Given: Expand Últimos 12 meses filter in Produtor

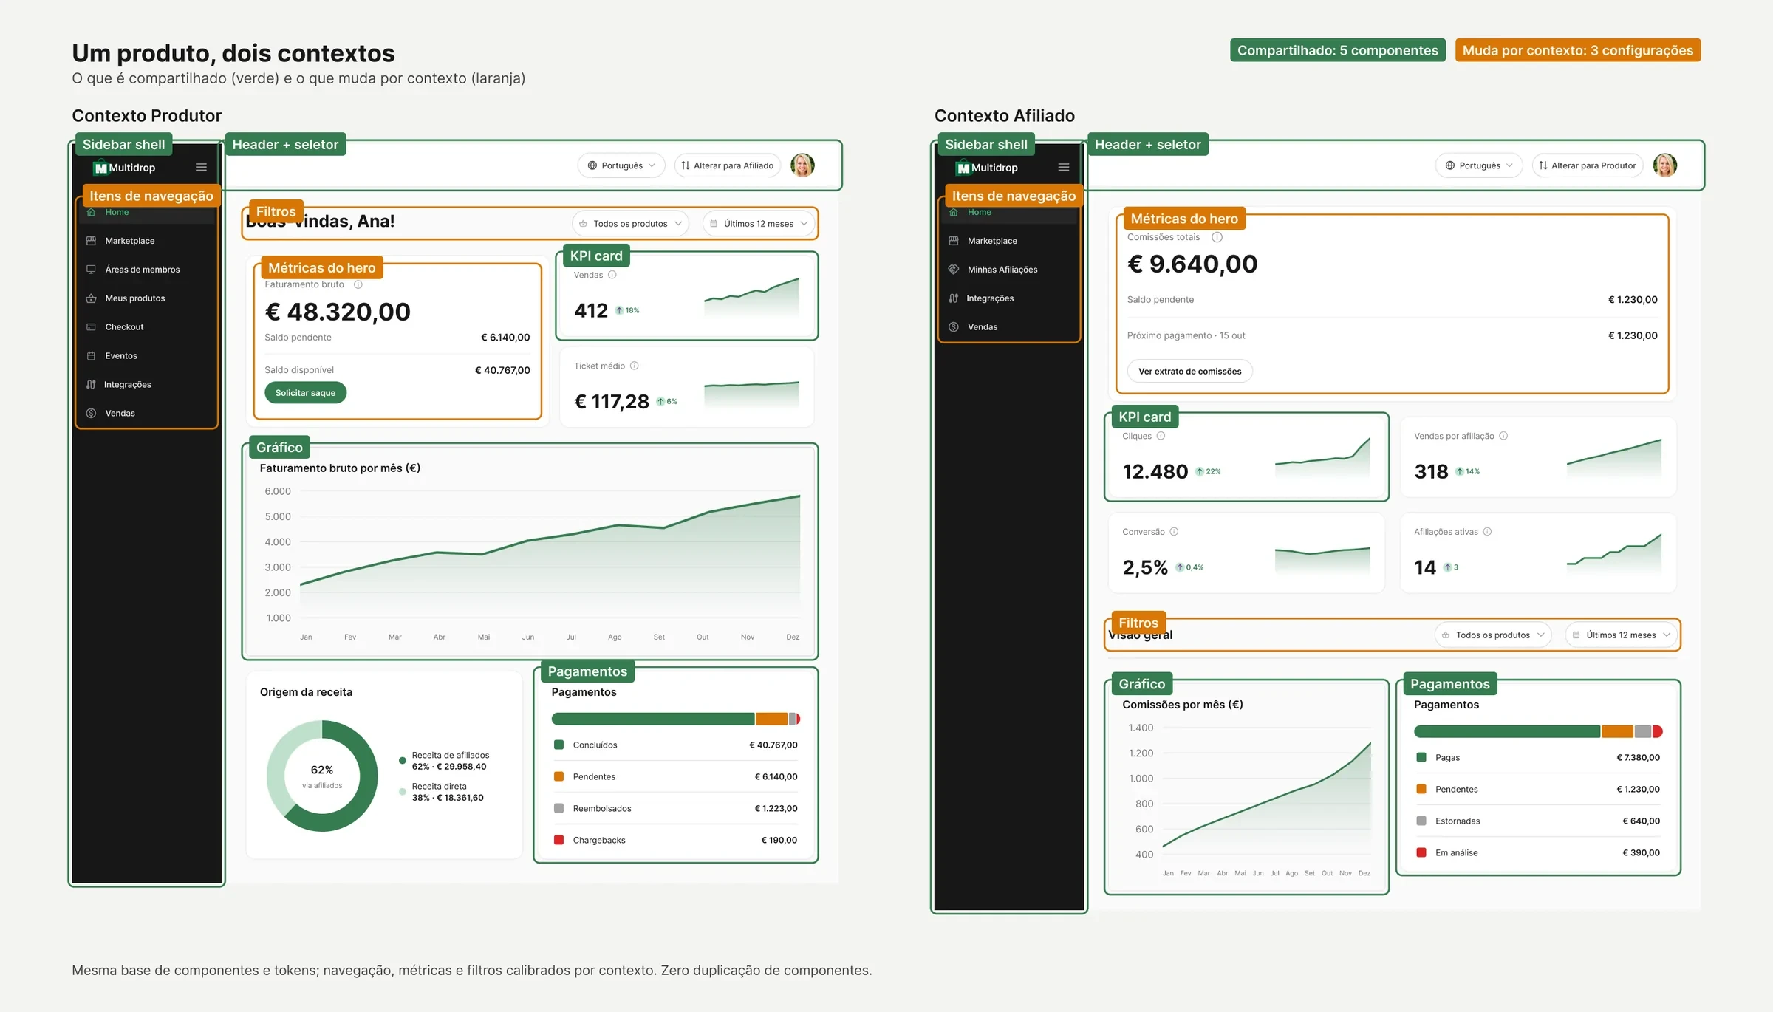Looking at the screenshot, I should 759,224.
